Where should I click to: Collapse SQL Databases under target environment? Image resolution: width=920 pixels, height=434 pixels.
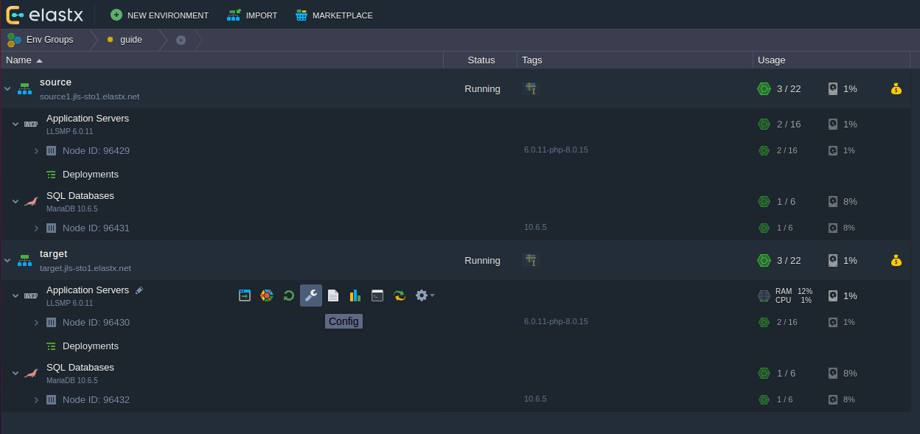coord(15,374)
